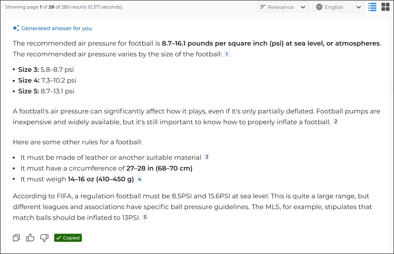The height and width of the screenshot is (254, 394).
Task: Open the Relevance sort dropdown
Action: (283, 7)
